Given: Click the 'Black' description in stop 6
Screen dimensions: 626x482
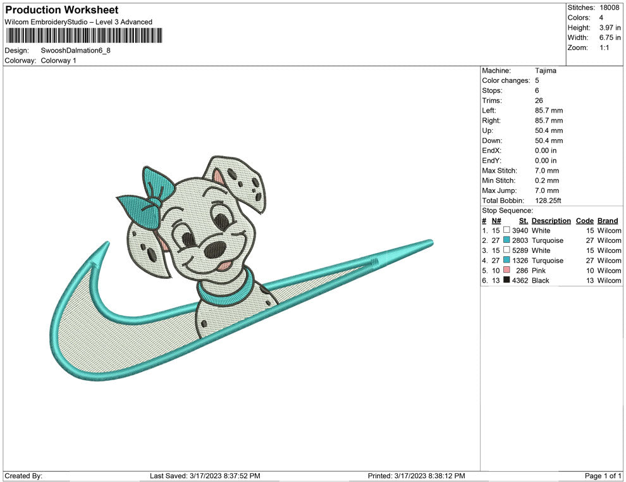Looking at the screenshot, I should pyautogui.click(x=540, y=280).
